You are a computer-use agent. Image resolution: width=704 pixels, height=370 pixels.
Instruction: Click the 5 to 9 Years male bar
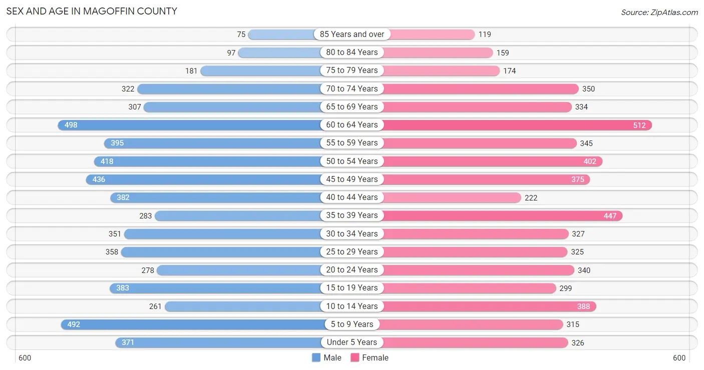pos(194,324)
